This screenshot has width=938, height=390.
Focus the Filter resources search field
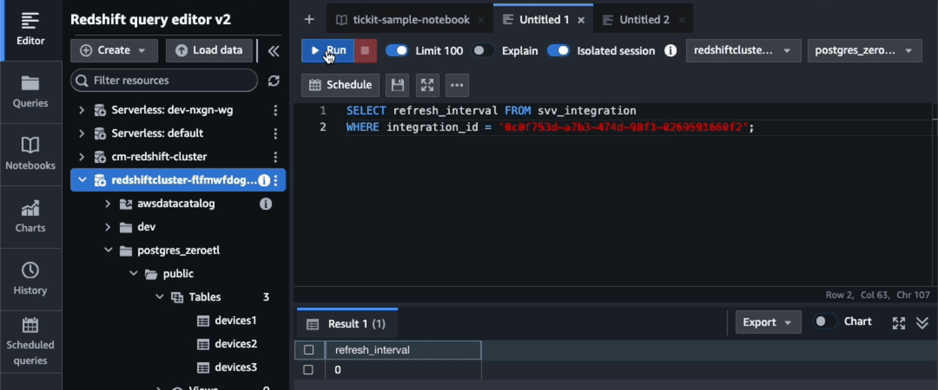(x=164, y=81)
